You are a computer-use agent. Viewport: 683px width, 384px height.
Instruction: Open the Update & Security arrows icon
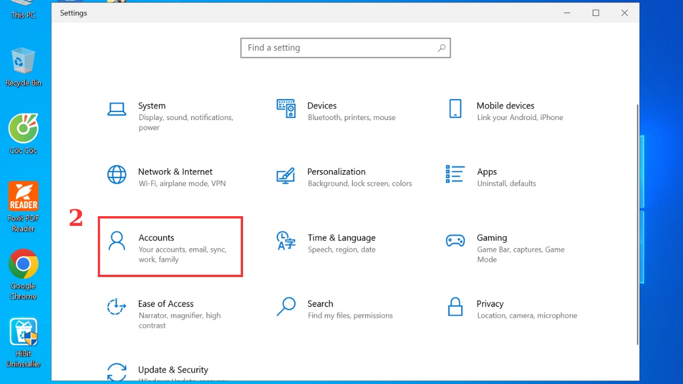(117, 371)
